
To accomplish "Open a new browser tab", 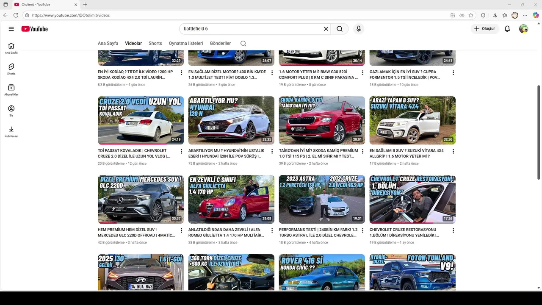I will point(85,5).
